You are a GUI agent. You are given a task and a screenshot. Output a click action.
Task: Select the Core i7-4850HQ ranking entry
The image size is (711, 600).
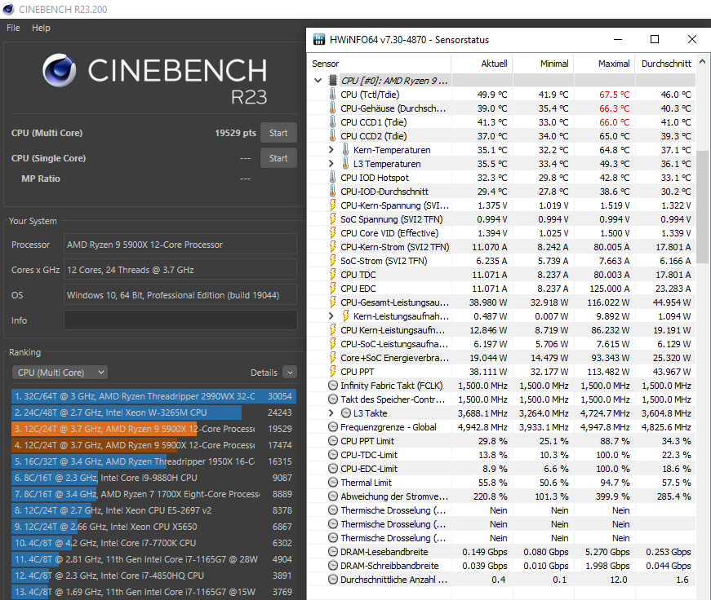tap(153, 576)
